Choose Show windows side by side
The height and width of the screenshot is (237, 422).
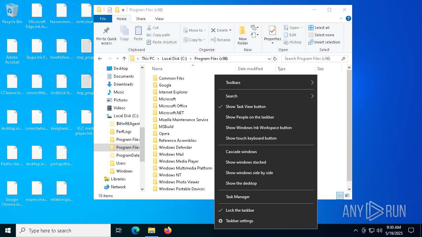(266, 173)
